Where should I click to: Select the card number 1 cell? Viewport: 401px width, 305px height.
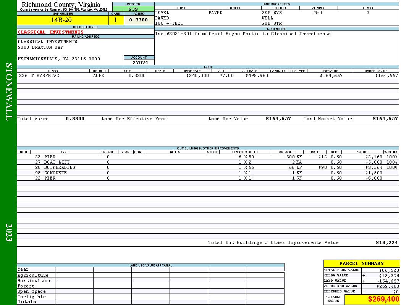coord(116,20)
